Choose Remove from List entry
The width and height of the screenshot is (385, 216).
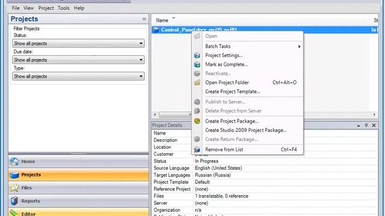(x=247, y=149)
